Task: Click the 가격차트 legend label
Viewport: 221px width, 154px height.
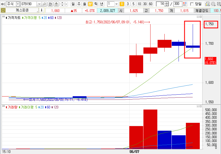Action: (x=14, y=18)
